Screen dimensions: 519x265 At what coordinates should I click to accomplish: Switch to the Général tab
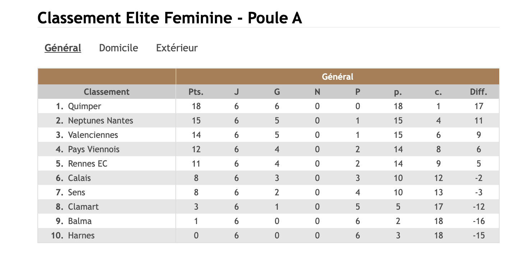pos(63,48)
